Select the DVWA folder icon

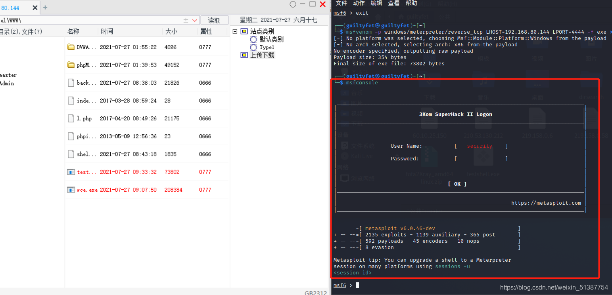pos(71,47)
